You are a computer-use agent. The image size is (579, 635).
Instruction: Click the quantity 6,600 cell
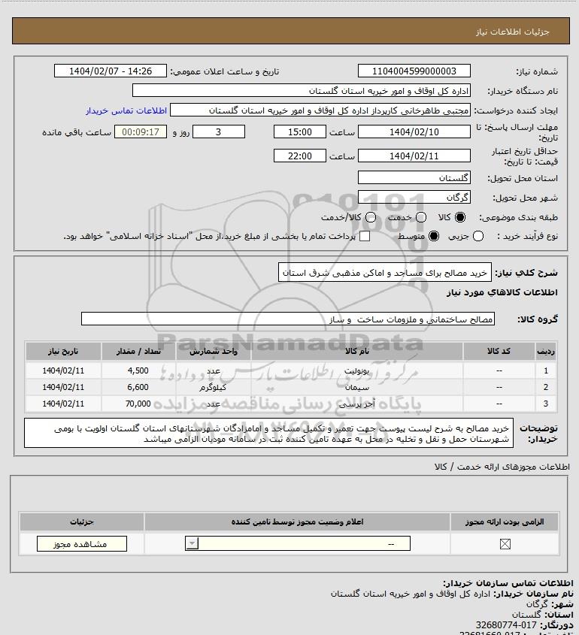pyautogui.click(x=138, y=387)
